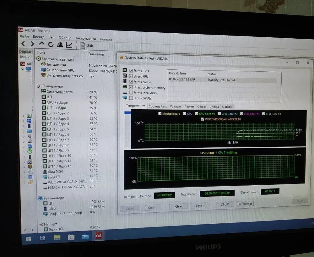The image size is (314, 257).
Task: Enable the Stress local disks checkbox
Action: (131, 93)
